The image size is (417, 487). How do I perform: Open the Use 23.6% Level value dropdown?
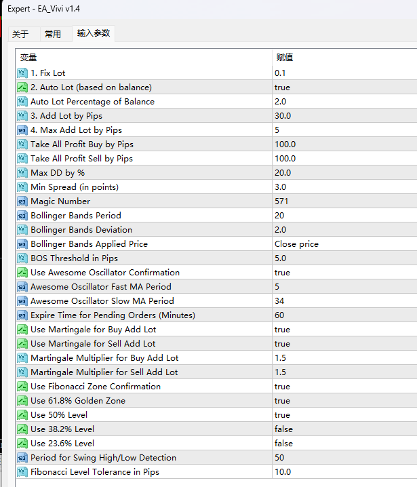click(283, 444)
